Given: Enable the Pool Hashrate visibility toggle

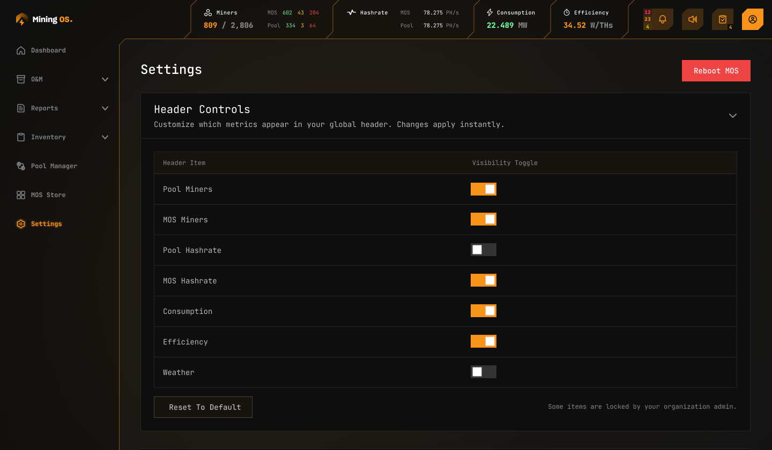Looking at the screenshot, I should pos(483,250).
